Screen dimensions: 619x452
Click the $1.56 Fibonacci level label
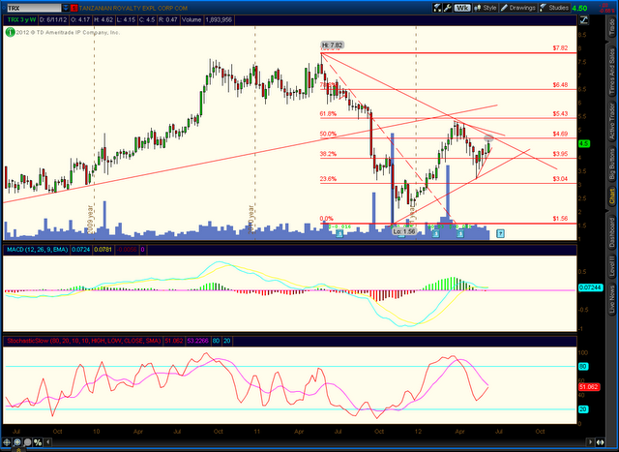560,219
